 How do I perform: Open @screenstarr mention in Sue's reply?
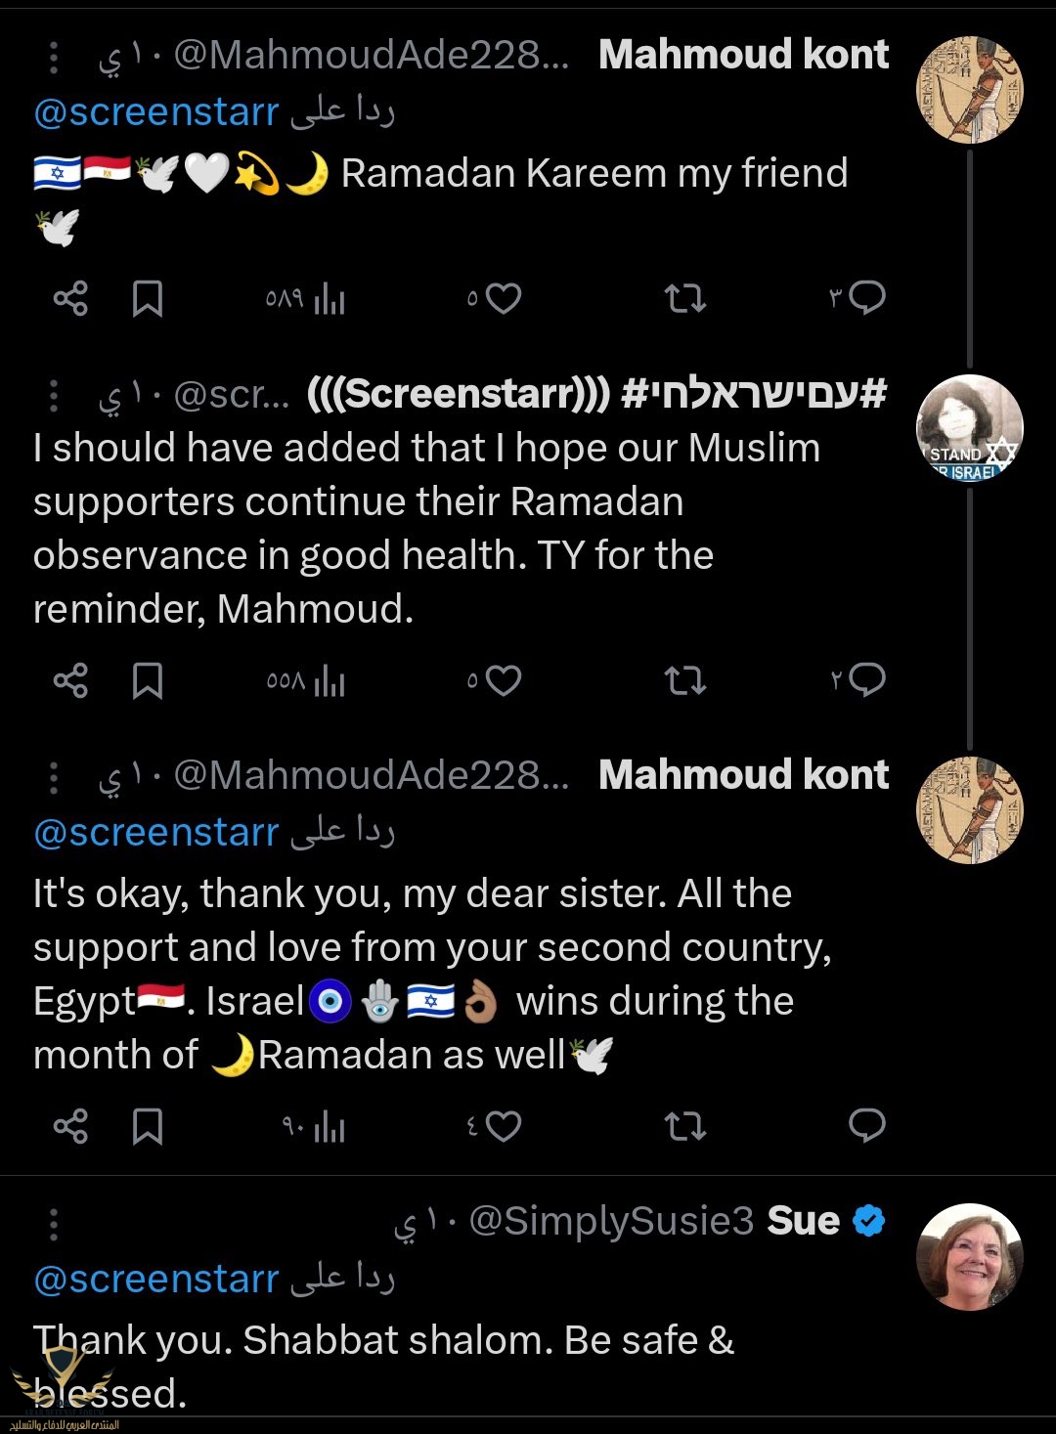pos(156,1280)
